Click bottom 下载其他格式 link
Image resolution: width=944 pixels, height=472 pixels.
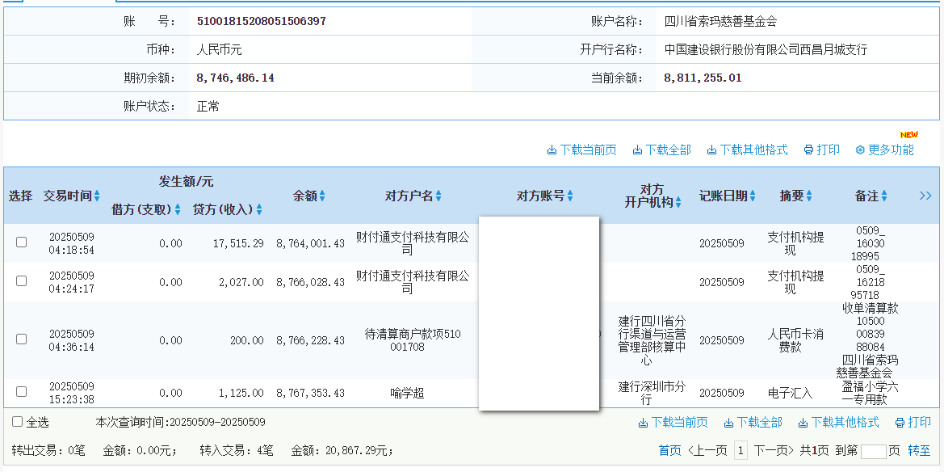pos(839,422)
